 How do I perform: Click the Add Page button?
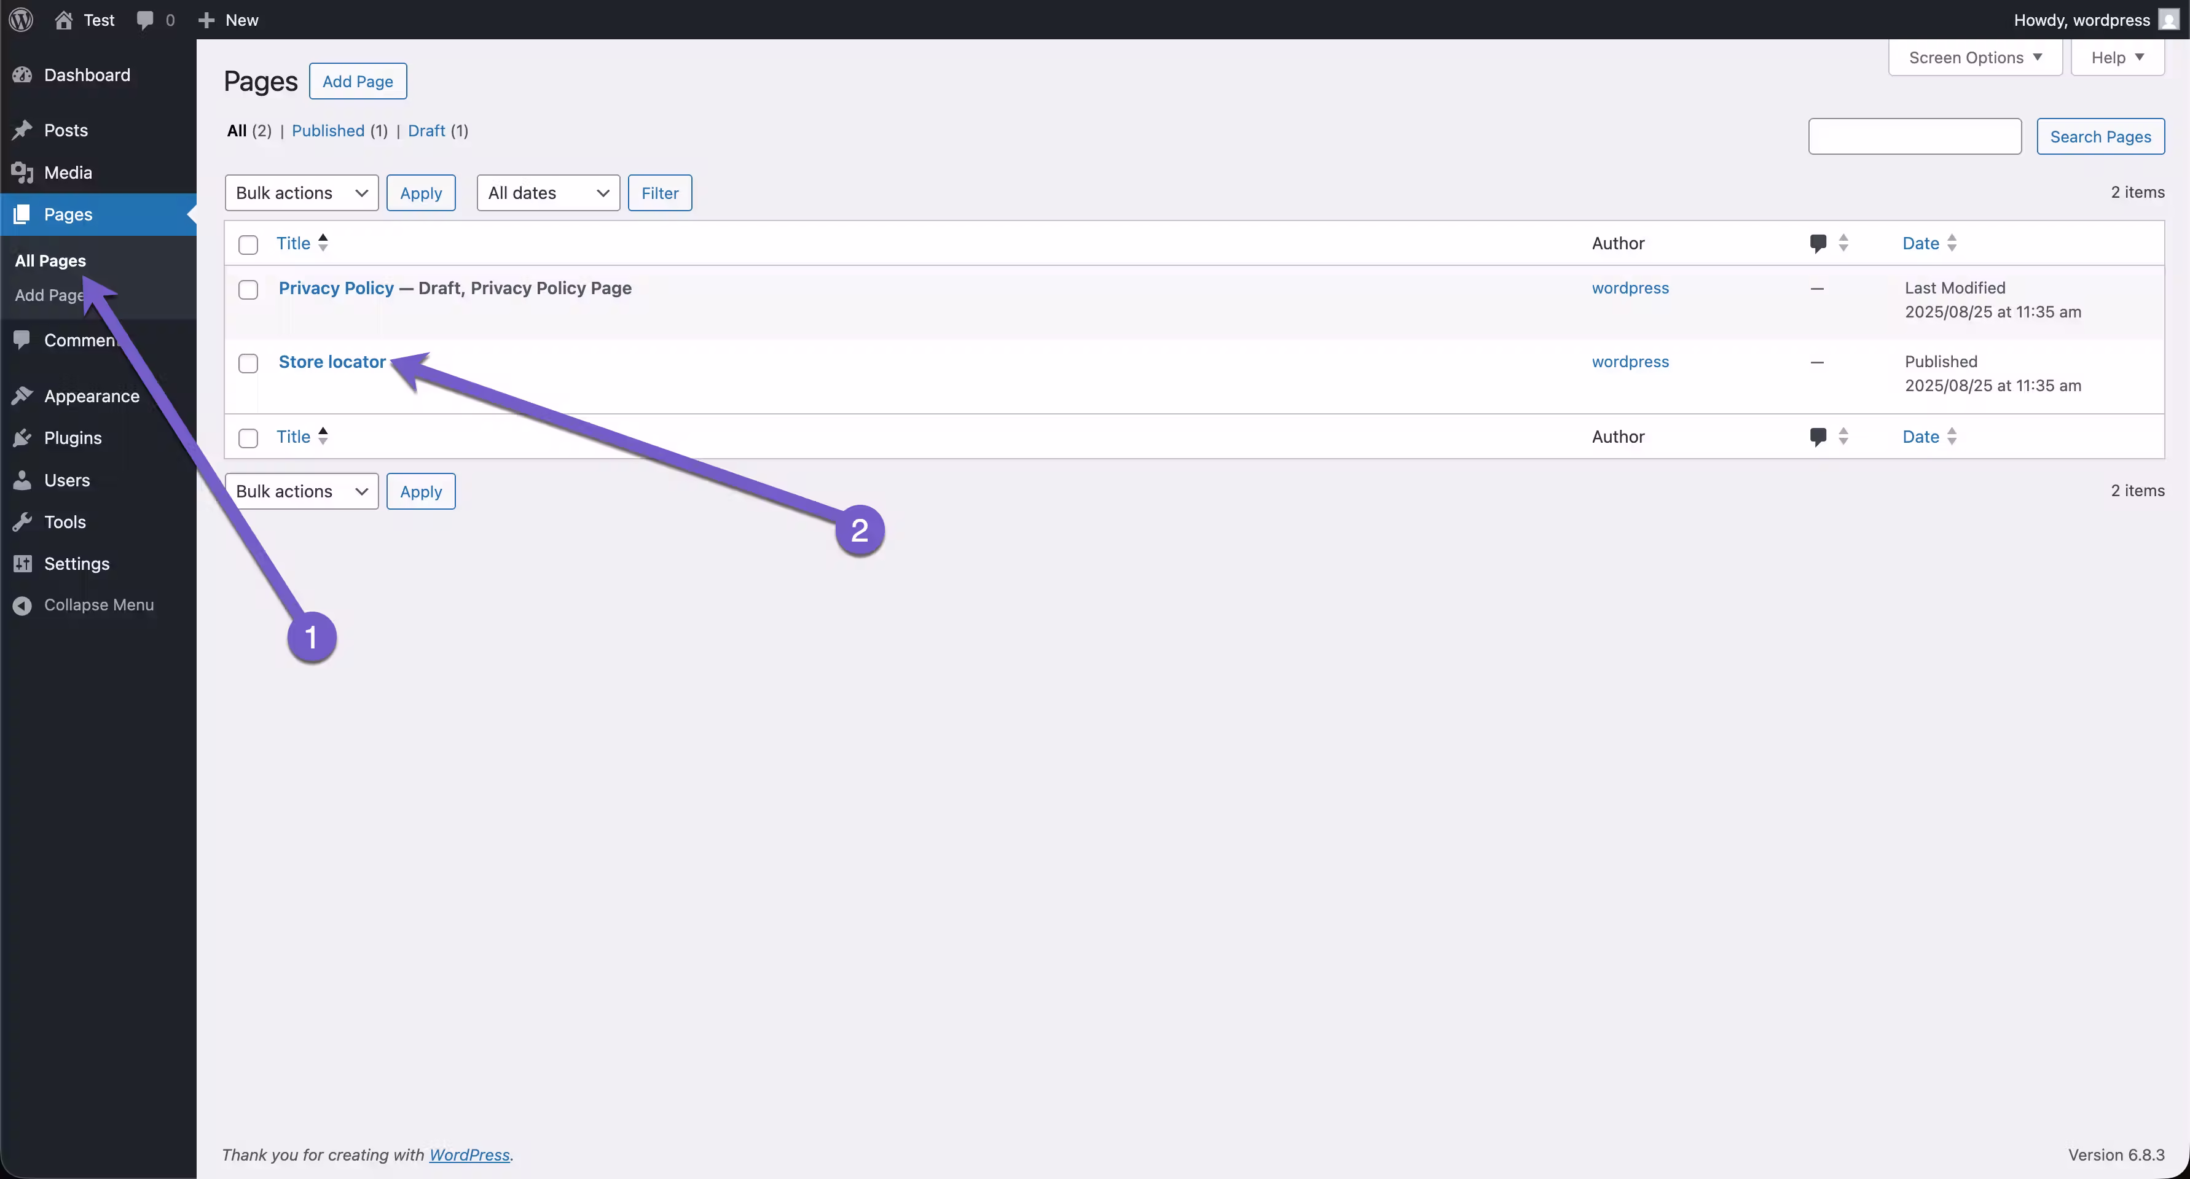click(358, 80)
